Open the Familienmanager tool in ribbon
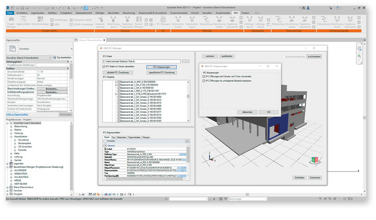The width and height of the screenshot is (376, 220). (x=40, y=21)
